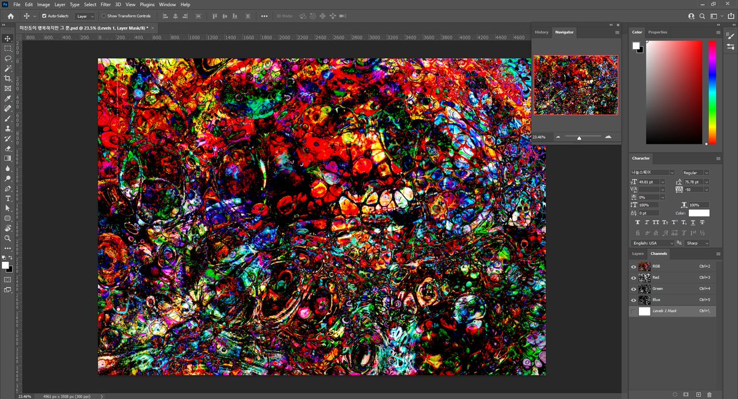Select the Path Selection tool
Screen dimensions: 738x399
[x=8, y=208]
